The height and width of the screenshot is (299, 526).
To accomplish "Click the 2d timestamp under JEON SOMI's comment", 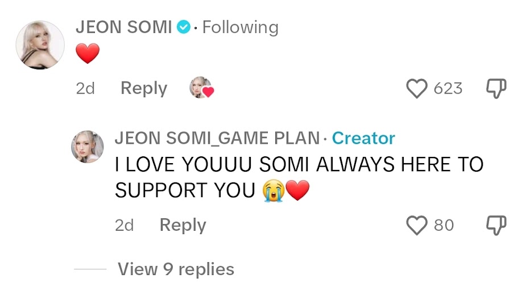I will tap(85, 89).
